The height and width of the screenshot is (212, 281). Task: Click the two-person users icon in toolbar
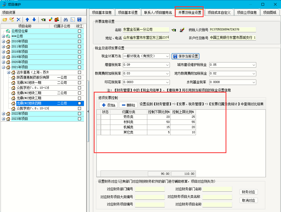[x=57, y=20]
